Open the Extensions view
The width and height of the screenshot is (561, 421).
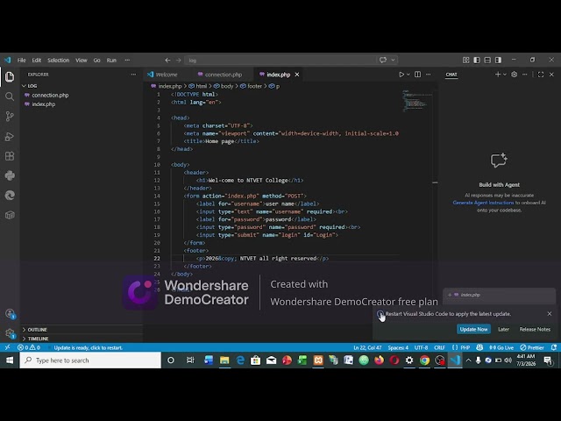coord(10,156)
